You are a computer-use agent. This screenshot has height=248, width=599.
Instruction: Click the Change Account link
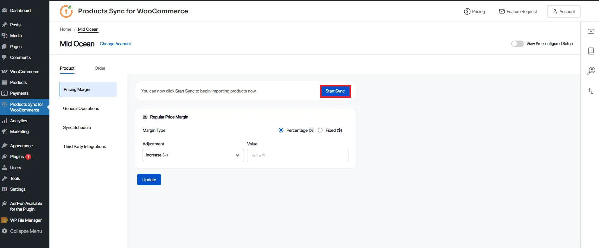pyautogui.click(x=115, y=44)
